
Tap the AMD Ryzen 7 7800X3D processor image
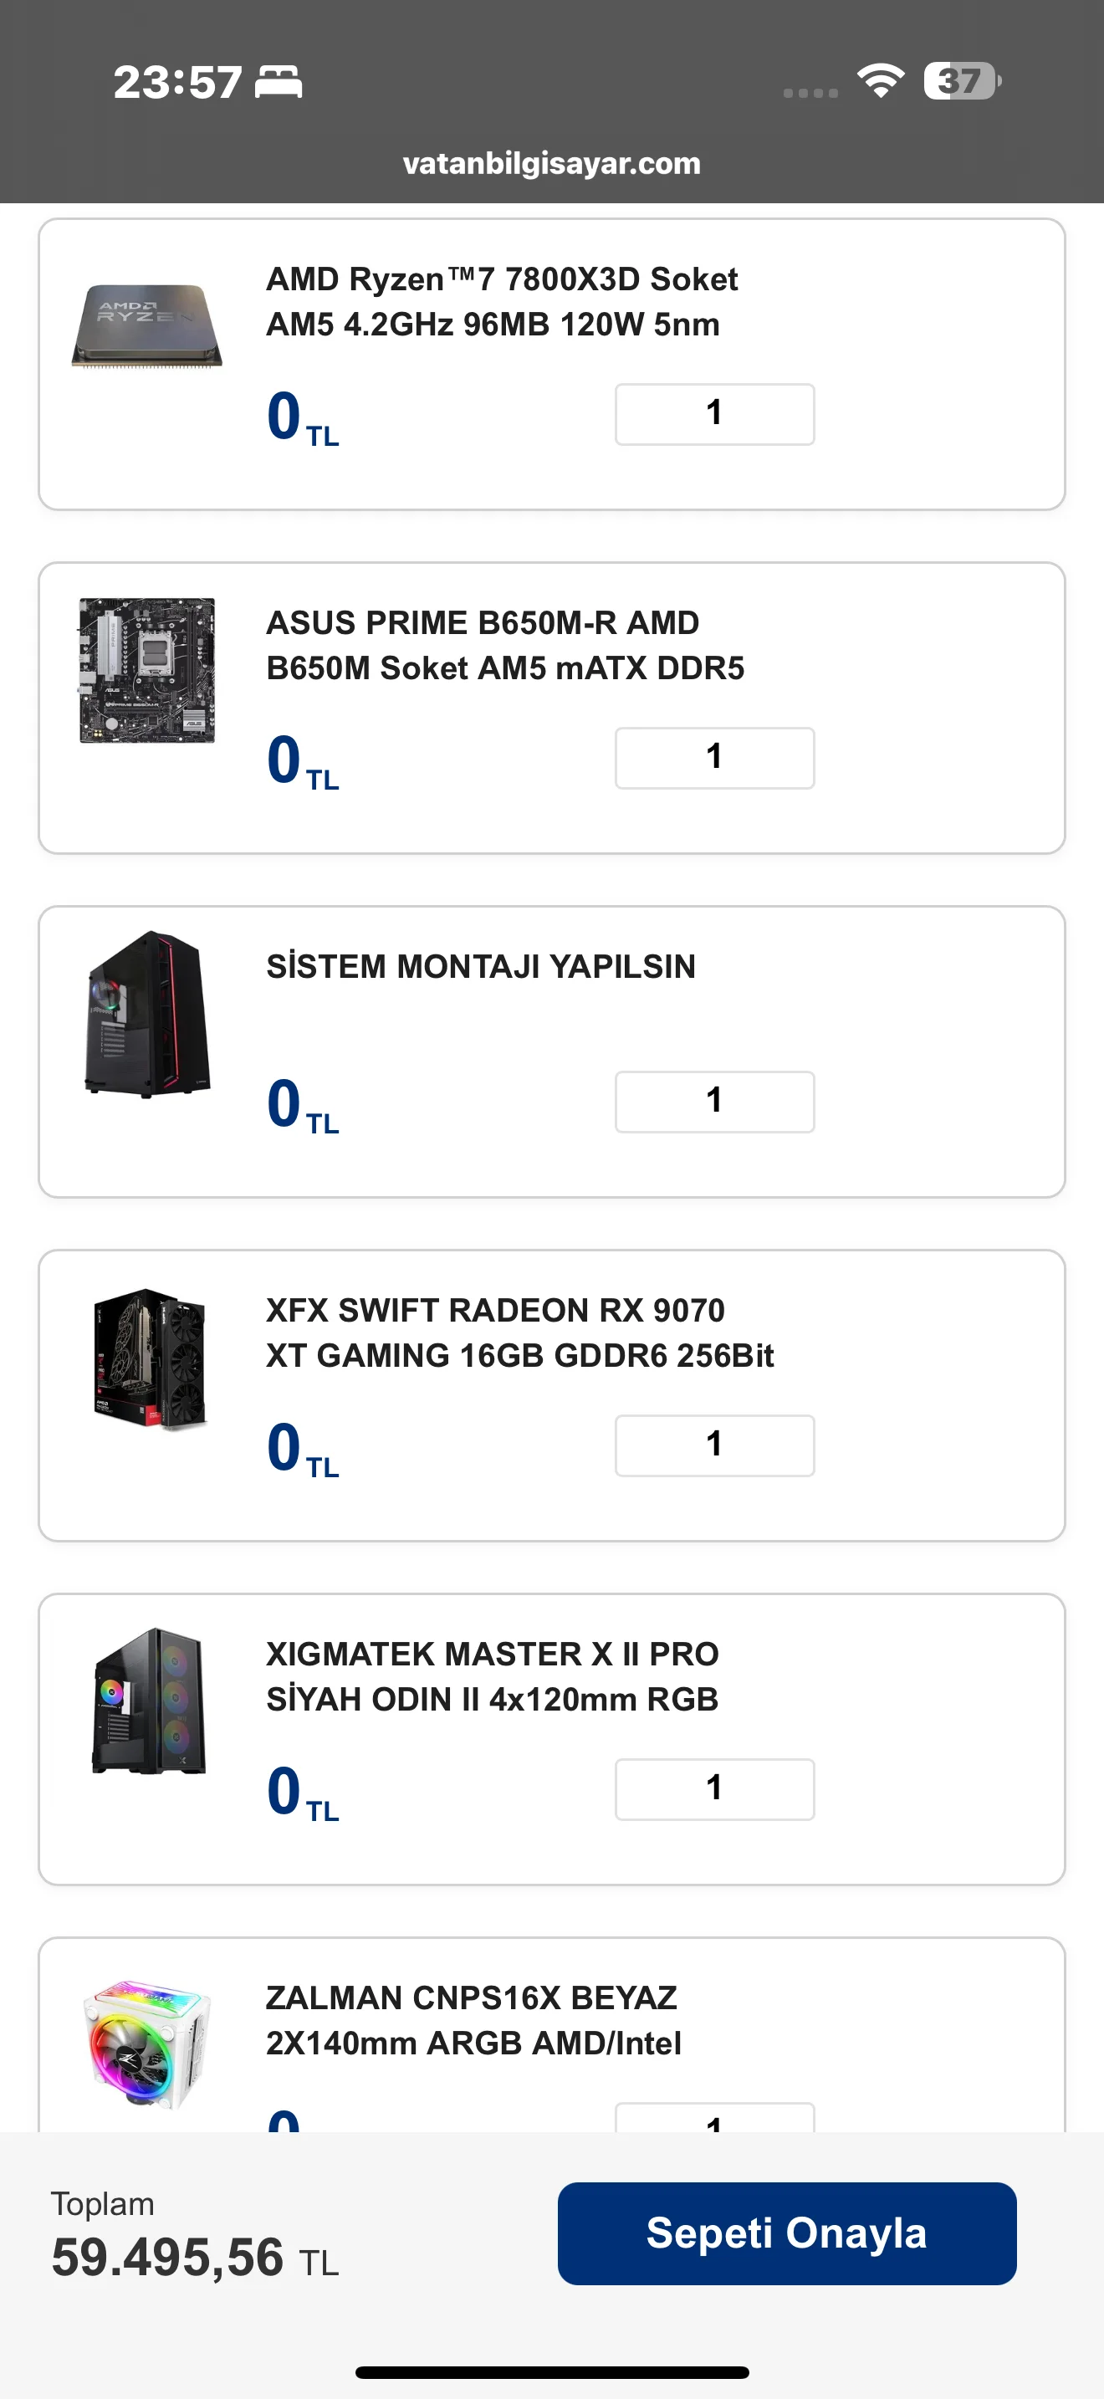[x=147, y=326]
